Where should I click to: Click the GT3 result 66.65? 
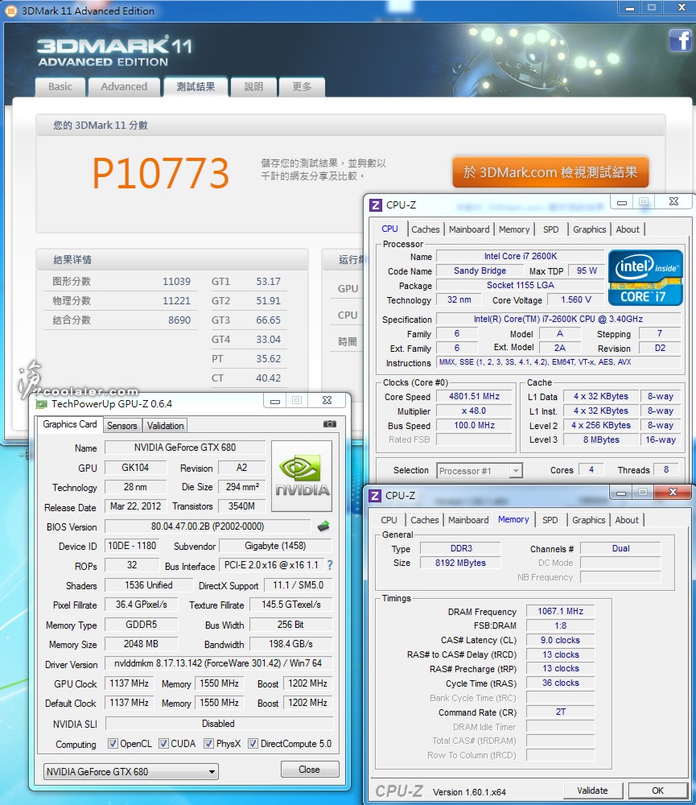tap(269, 320)
